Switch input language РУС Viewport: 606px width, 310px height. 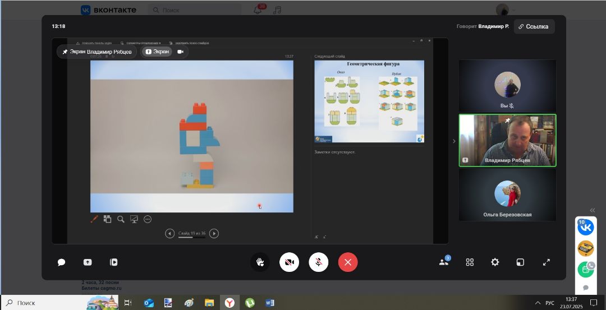[x=549, y=303]
